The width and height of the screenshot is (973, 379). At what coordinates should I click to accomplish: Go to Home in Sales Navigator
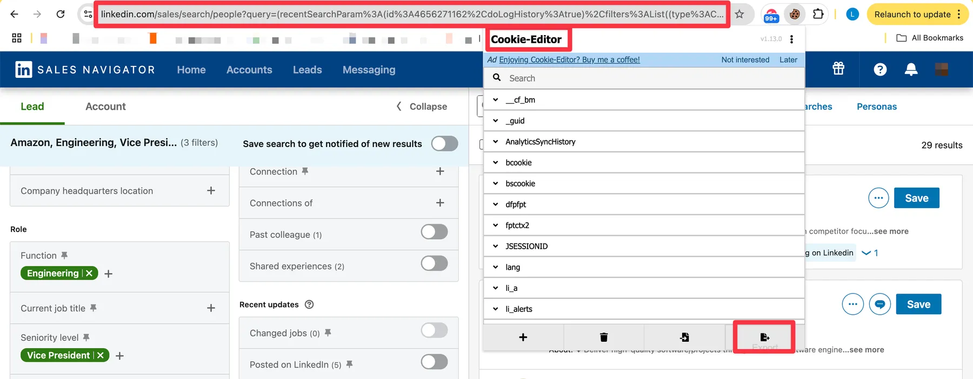(191, 70)
